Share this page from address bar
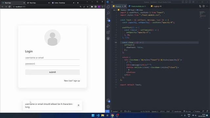Viewport: 210px width, 118px height. (x=84, y=7)
